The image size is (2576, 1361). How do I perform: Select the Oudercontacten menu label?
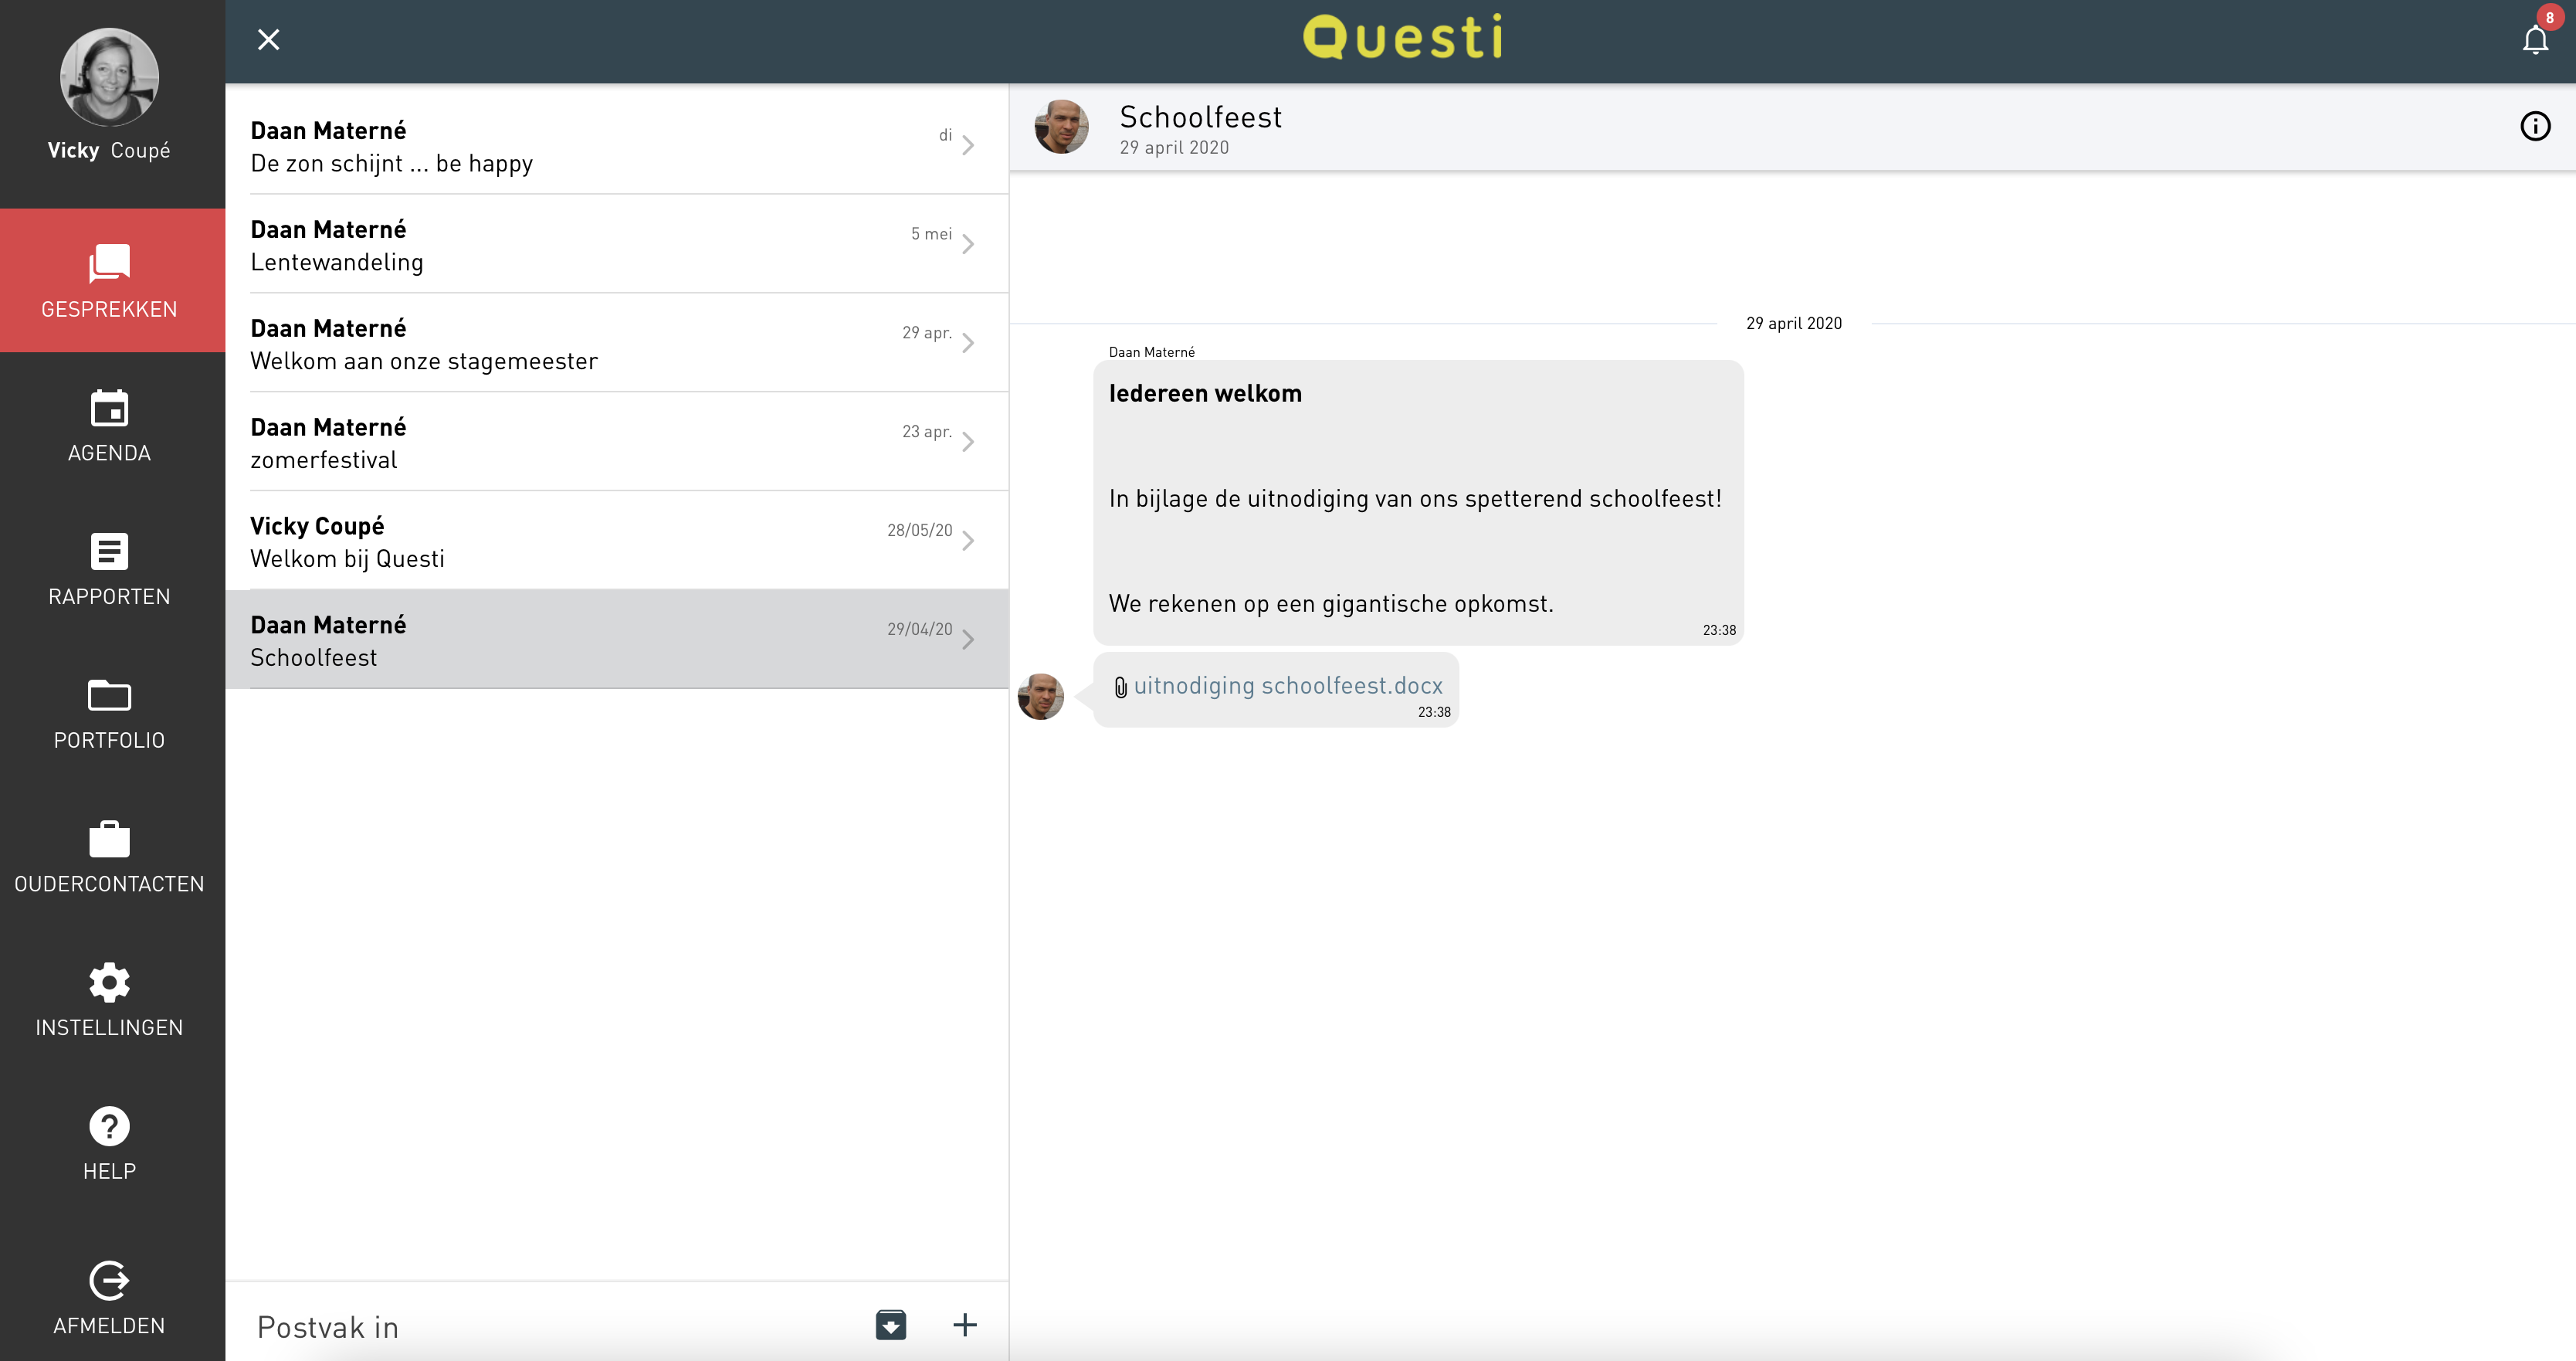tap(109, 884)
